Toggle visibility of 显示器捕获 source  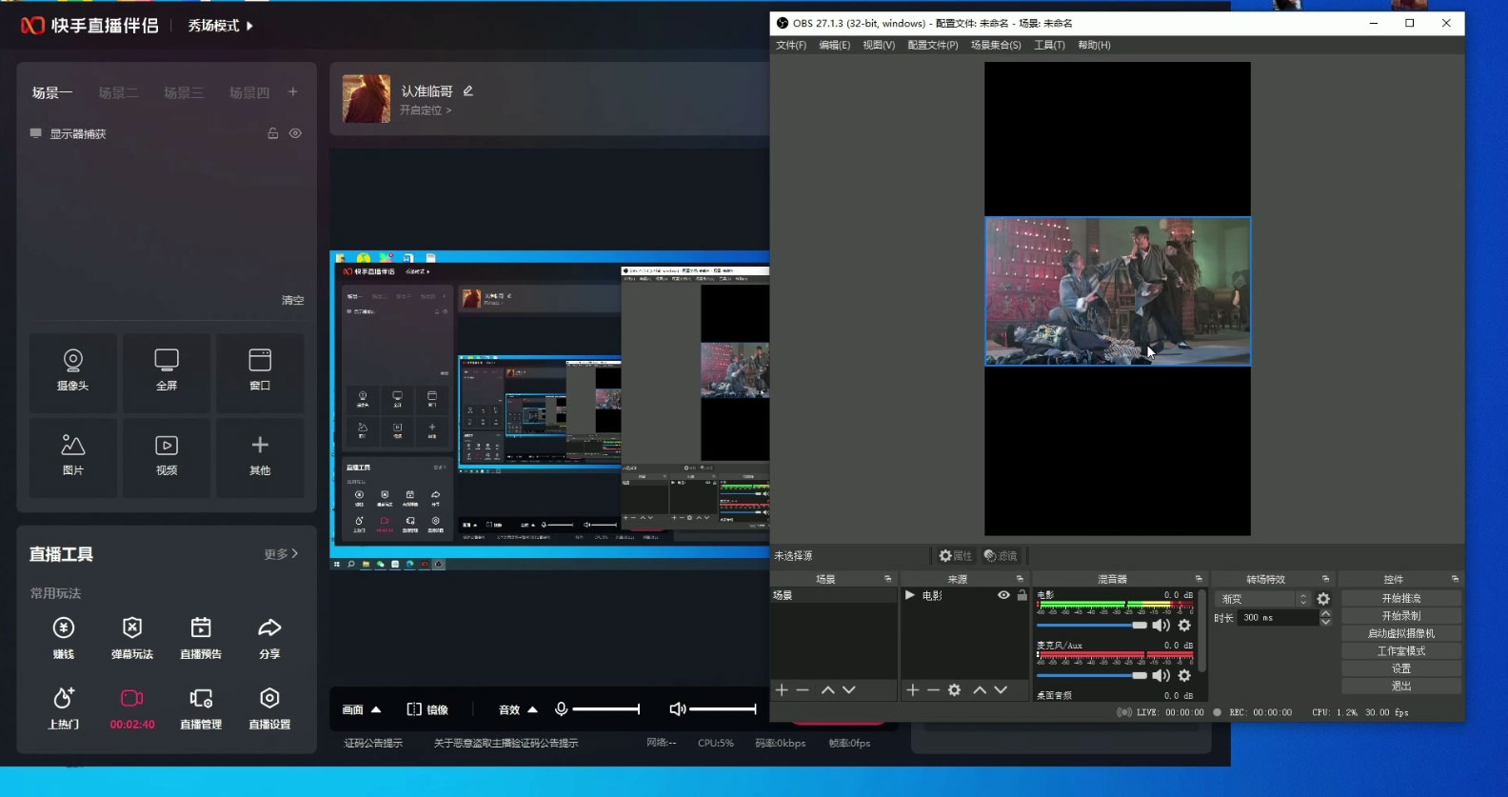[296, 133]
